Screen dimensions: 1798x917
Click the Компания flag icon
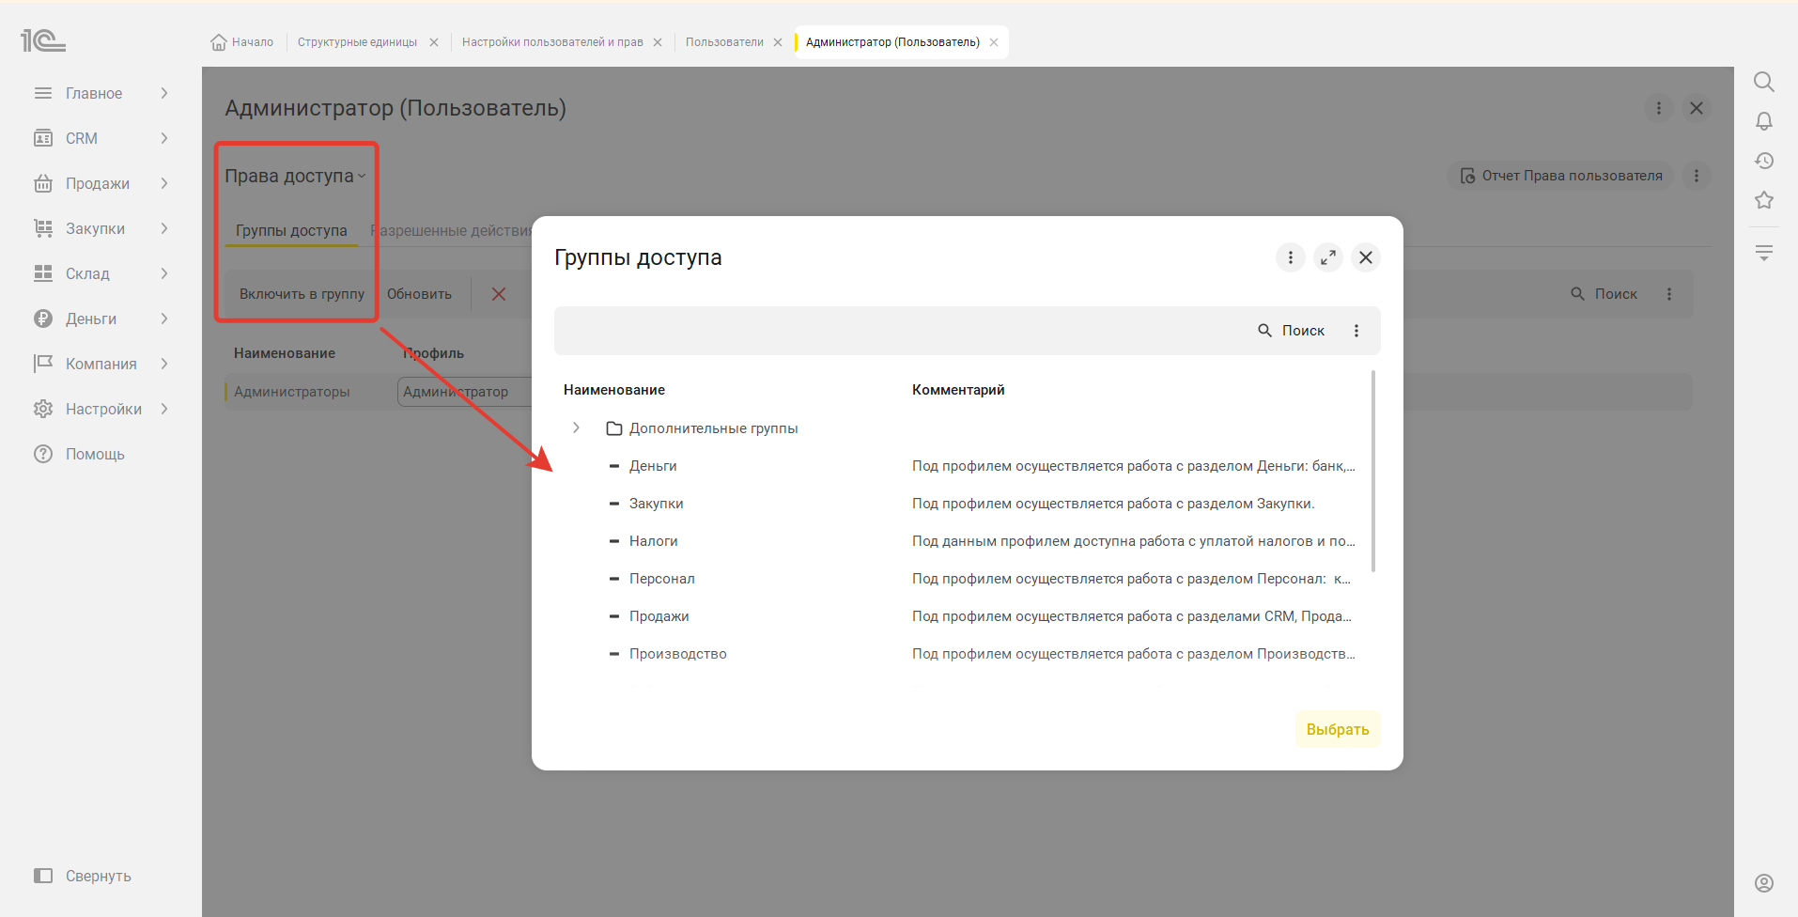point(43,364)
